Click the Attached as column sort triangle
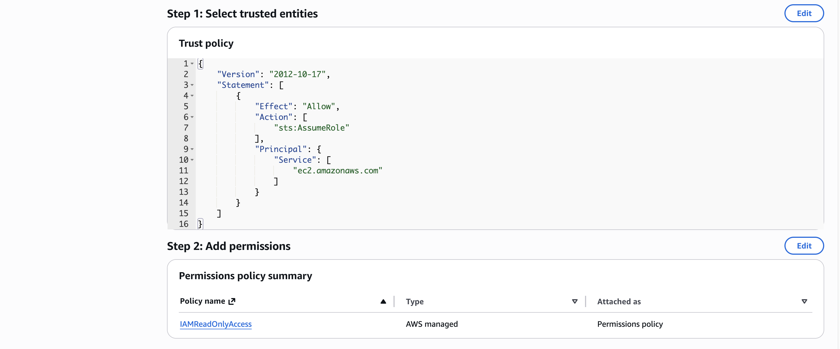The height and width of the screenshot is (349, 840). click(804, 301)
